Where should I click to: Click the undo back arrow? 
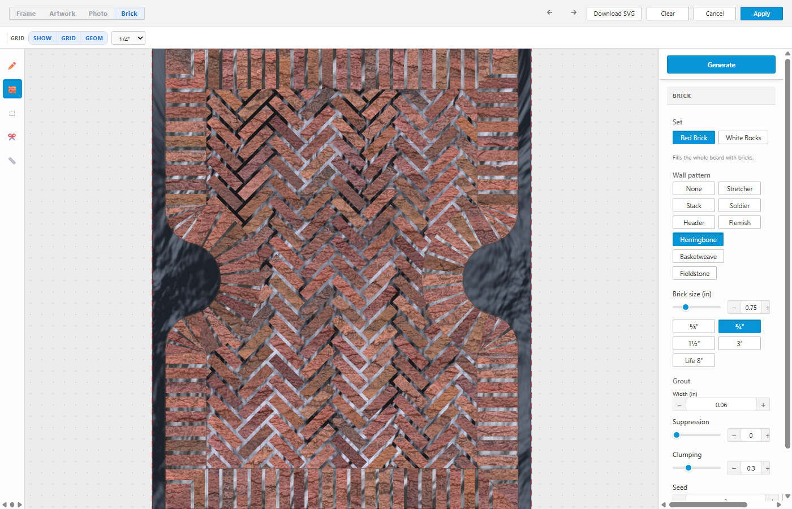(549, 12)
